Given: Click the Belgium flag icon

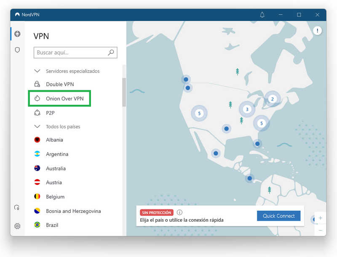Looking at the screenshot, I should pos(37,196).
